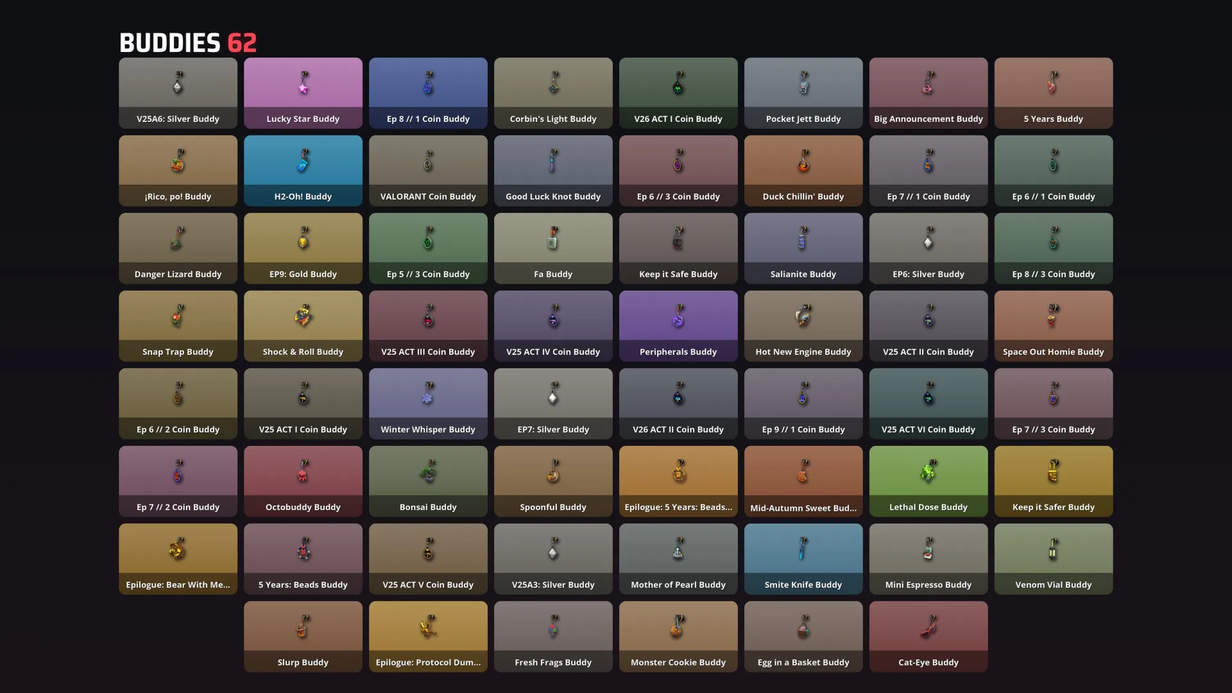Select the Slurp Buddy card
Viewport: 1232px width, 693px height.
pos(303,637)
